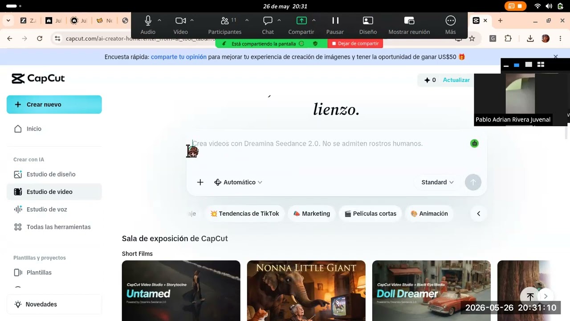
Task: Click the credits sparkle counter
Action: pos(430,80)
